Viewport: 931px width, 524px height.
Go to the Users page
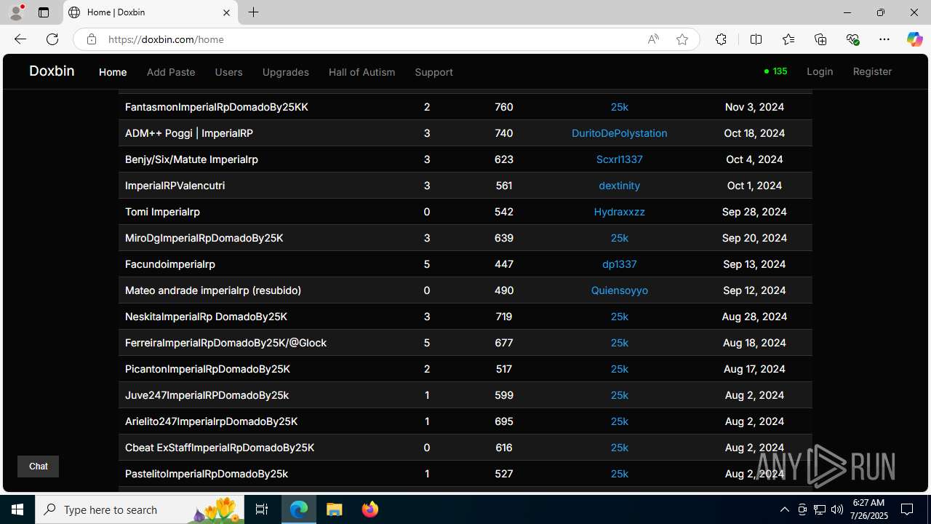click(x=228, y=72)
